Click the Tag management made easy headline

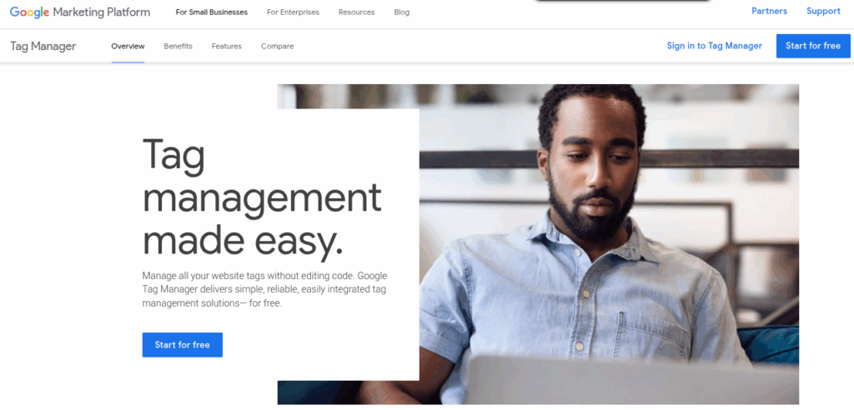[x=261, y=197]
